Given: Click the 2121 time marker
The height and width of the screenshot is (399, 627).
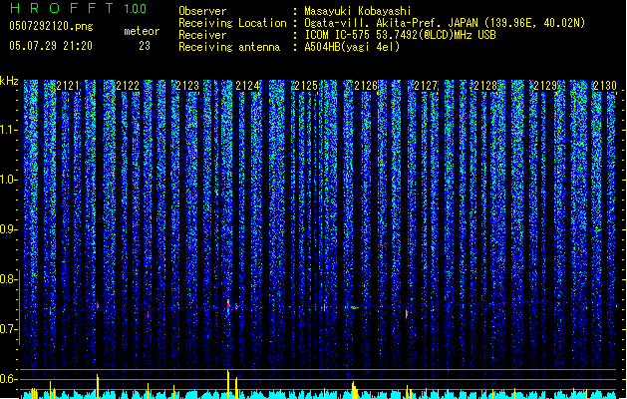Looking at the screenshot, I should 68,86.
